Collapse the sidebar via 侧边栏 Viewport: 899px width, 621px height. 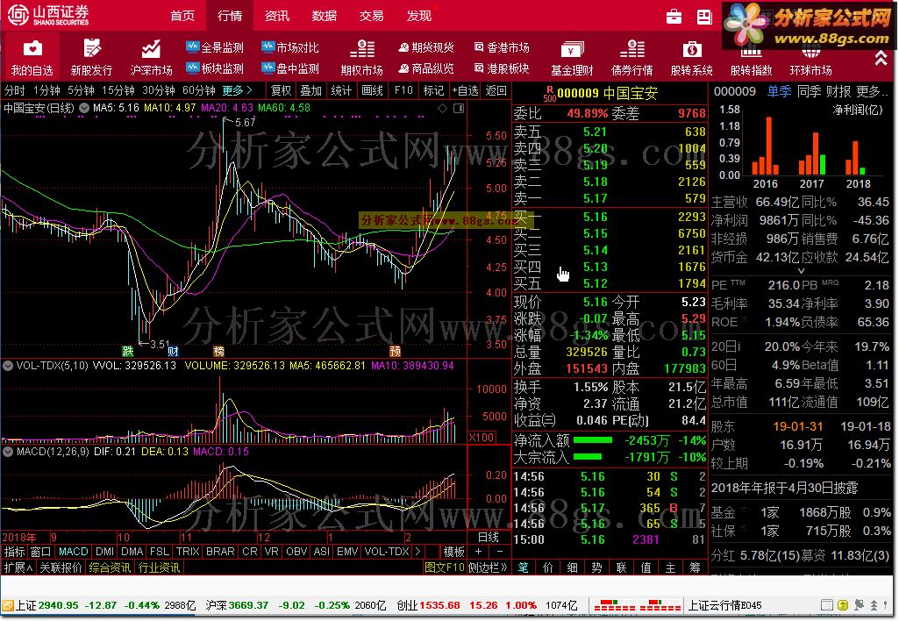coord(488,567)
